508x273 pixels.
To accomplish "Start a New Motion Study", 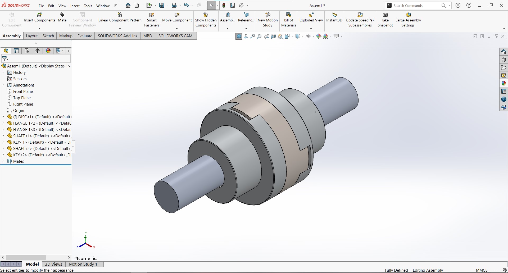I will tap(267, 20).
